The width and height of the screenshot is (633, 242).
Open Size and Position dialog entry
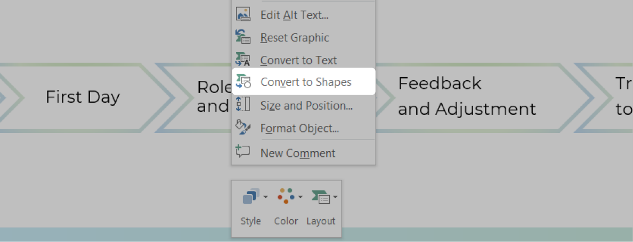coord(306,105)
